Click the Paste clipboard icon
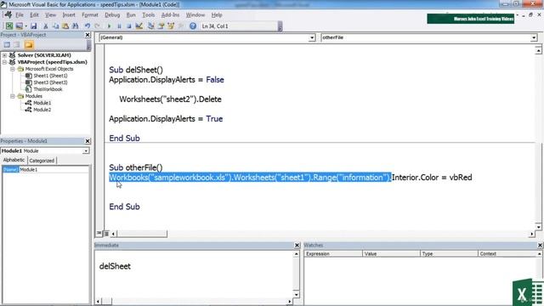This screenshot has width=544, height=306. pos(65,26)
